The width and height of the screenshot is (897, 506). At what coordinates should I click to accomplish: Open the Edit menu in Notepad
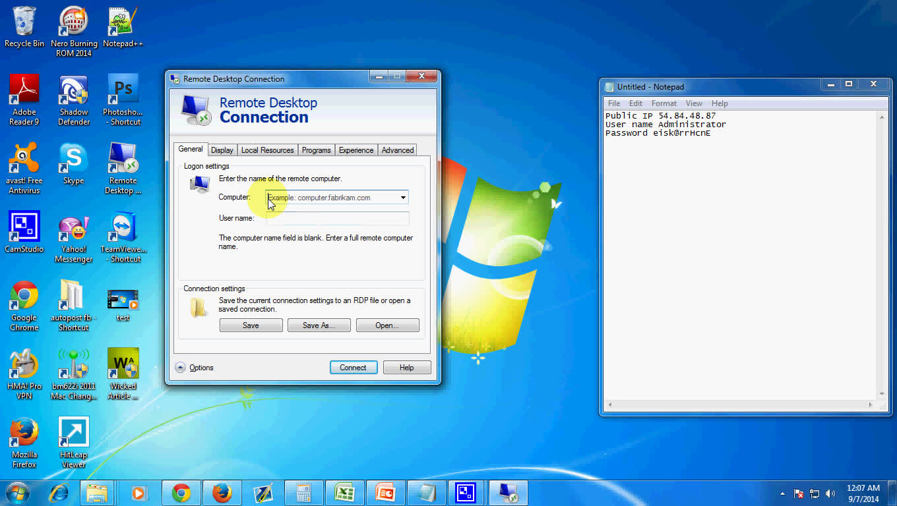click(x=636, y=103)
